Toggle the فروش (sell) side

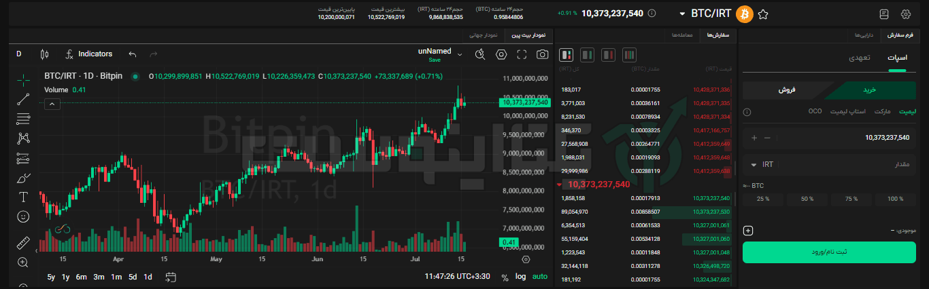(x=788, y=90)
